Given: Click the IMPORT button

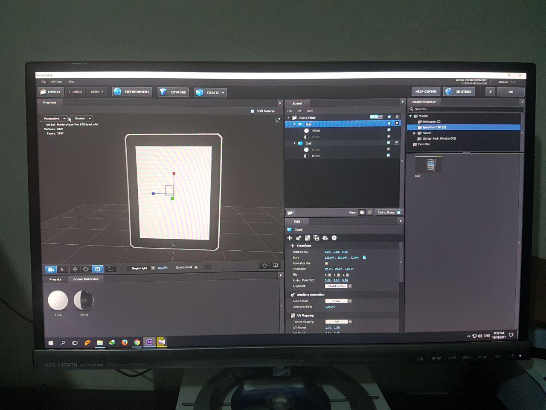Looking at the screenshot, I should click(x=50, y=92).
